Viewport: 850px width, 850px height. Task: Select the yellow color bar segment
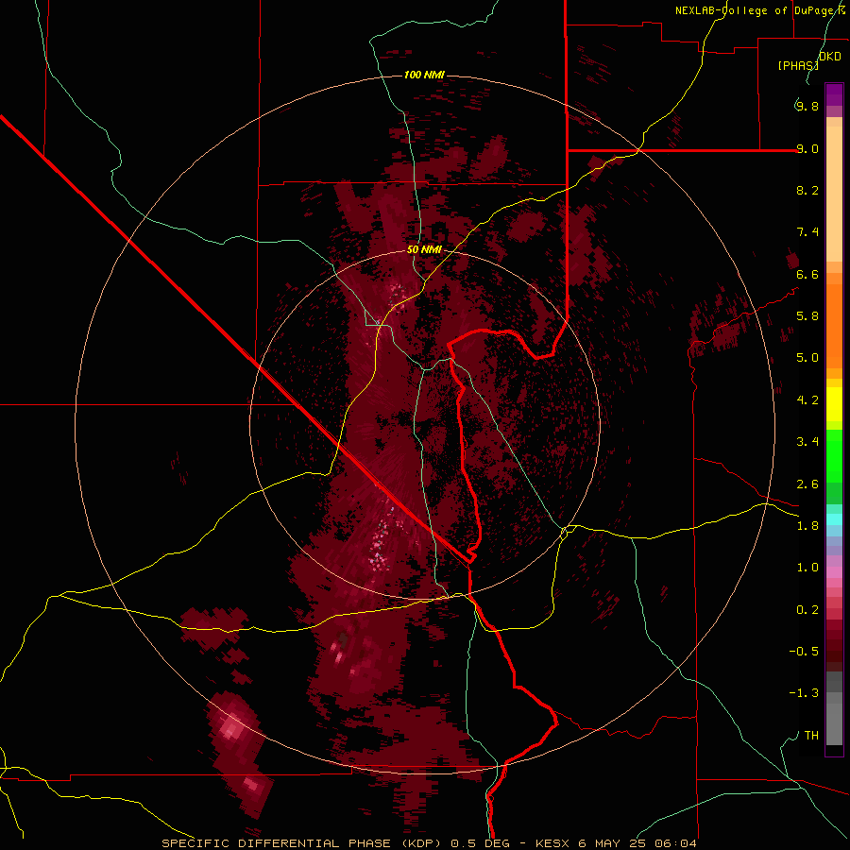[x=834, y=404]
